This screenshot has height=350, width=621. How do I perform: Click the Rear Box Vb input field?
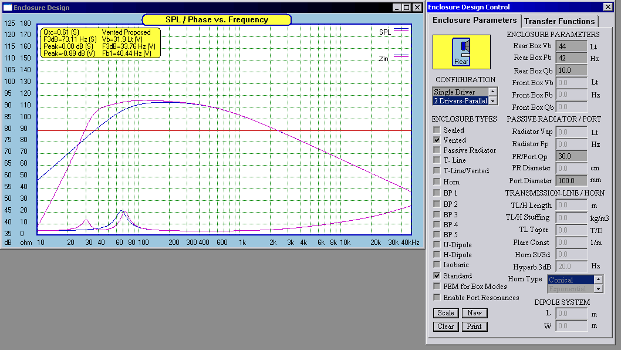click(x=571, y=46)
